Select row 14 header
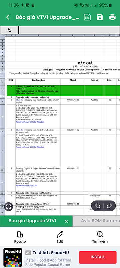Image resolution: width=120 pixels, height=268 pixels. click(2, 90)
